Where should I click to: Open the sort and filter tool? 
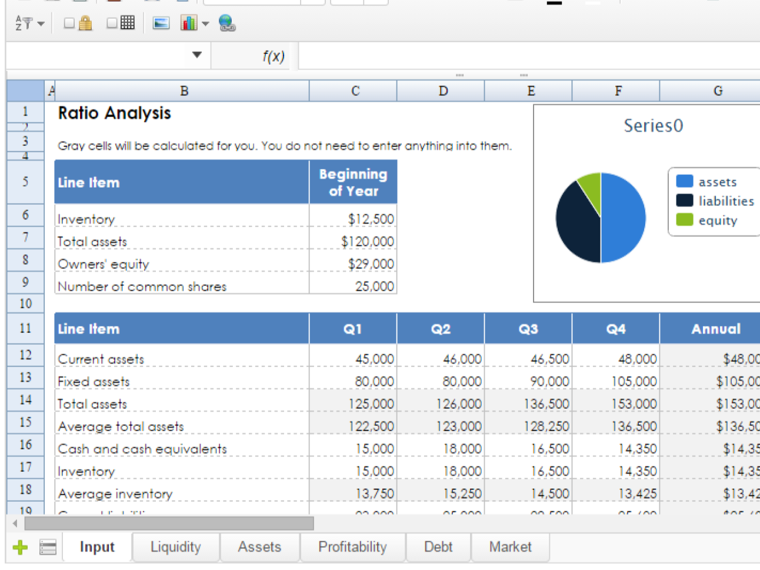click(x=23, y=22)
